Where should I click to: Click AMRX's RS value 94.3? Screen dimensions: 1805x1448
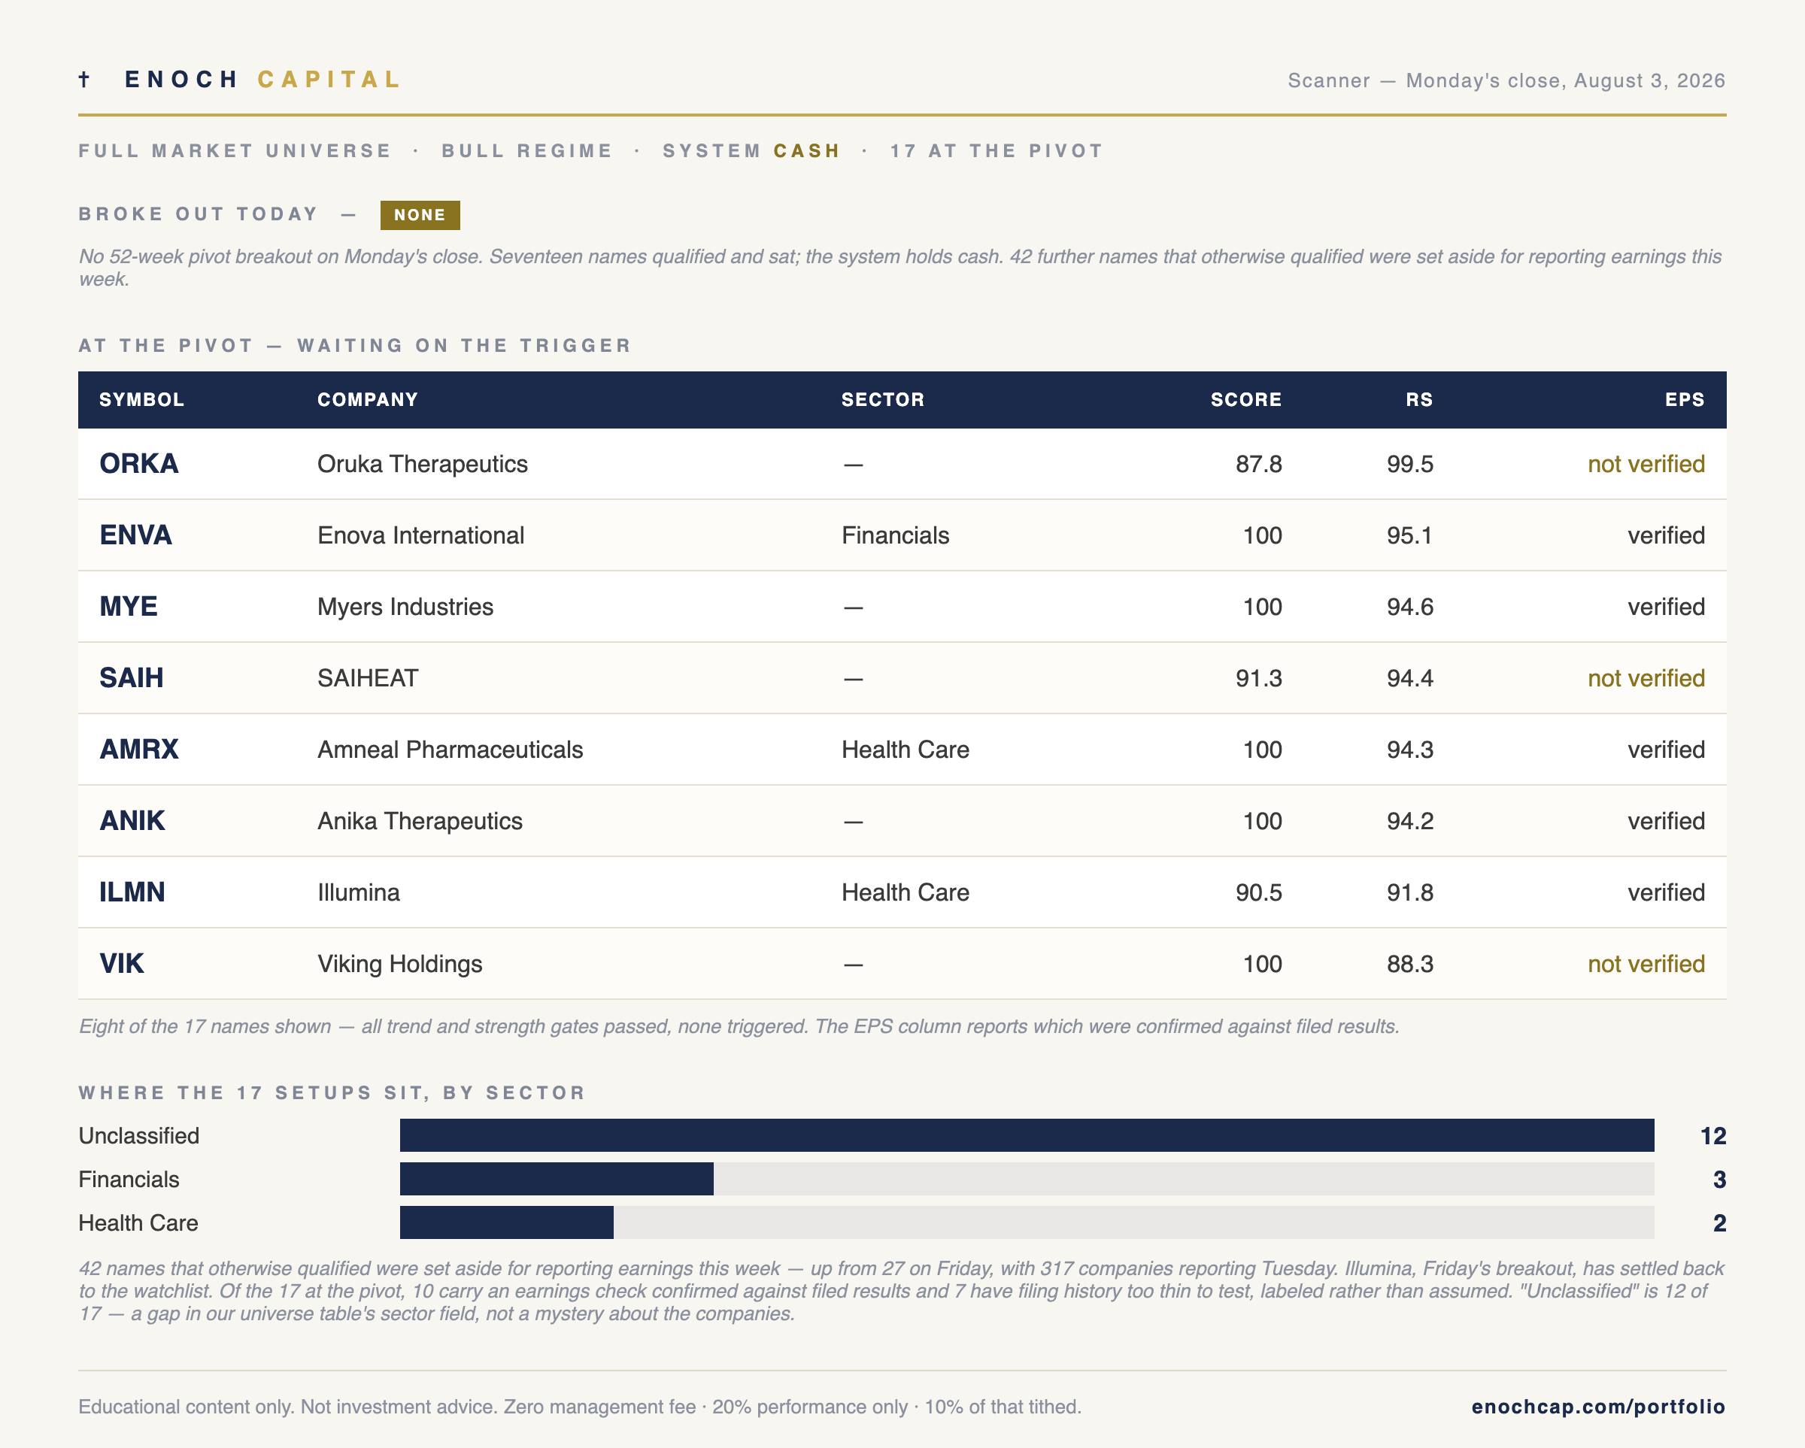pyautogui.click(x=1410, y=749)
